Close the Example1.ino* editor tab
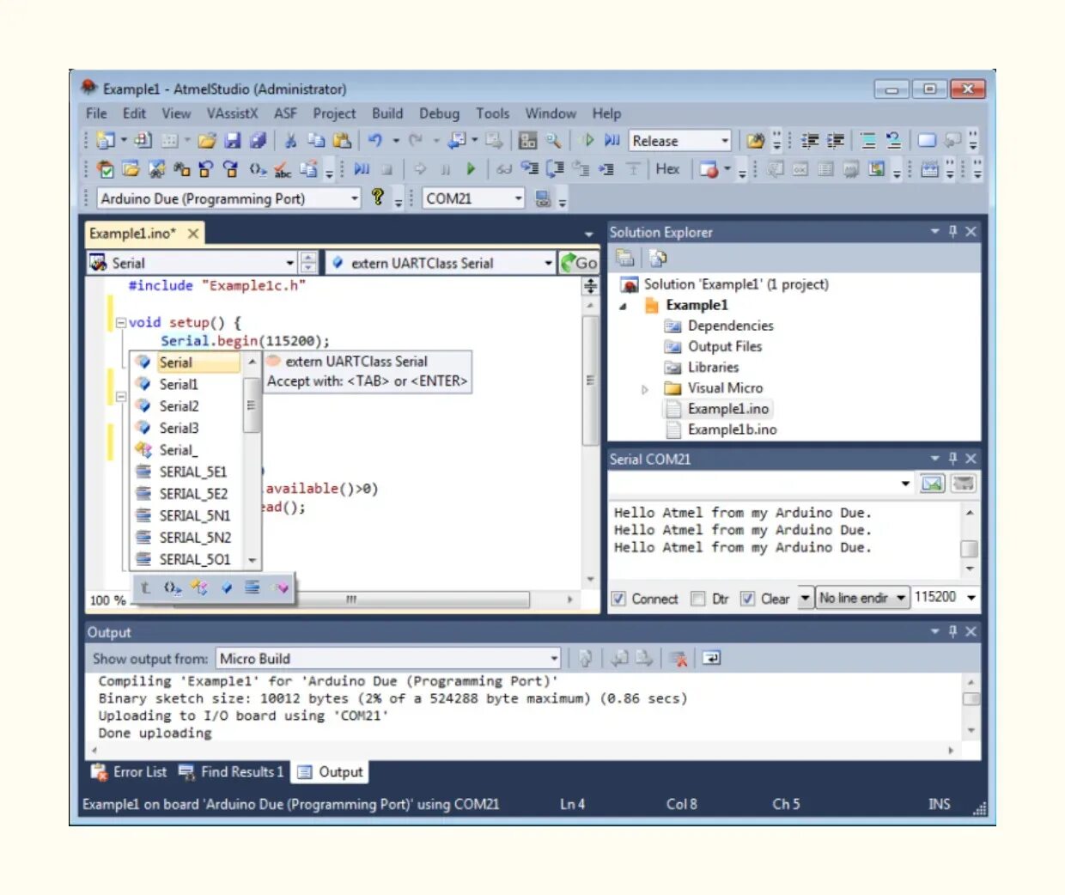This screenshot has height=895, width=1065. coord(193,234)
